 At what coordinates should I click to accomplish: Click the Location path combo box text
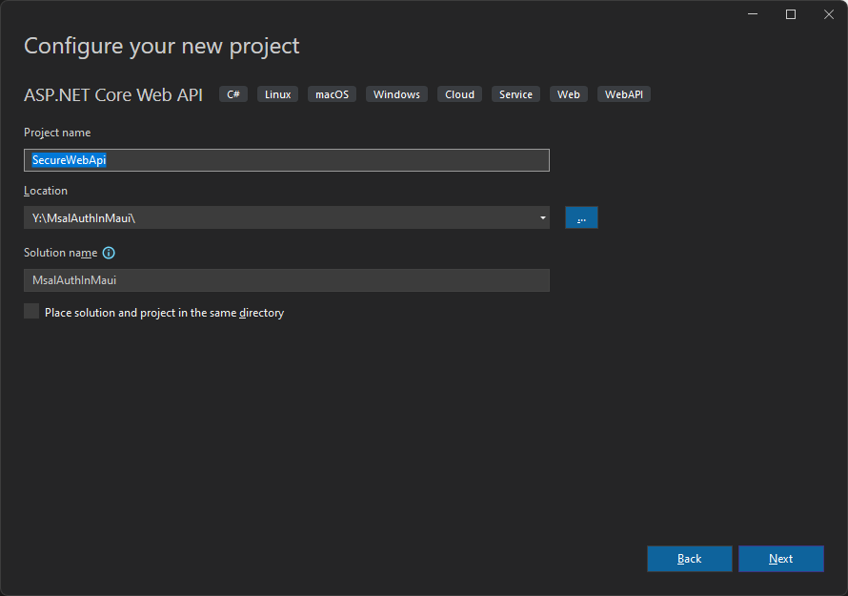84,218
